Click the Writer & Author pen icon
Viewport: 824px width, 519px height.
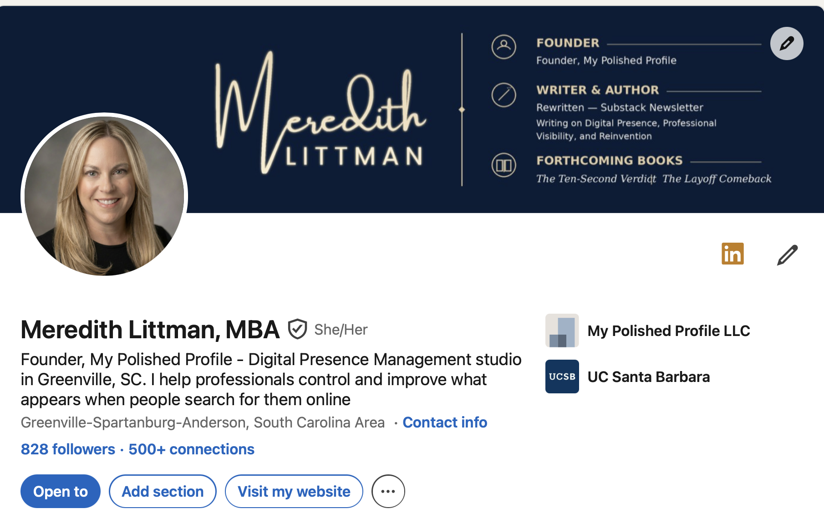click(x=504, y=95)
